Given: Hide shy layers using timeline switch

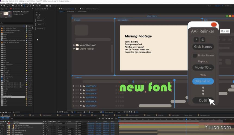Looking at the screenshot, I should click(x=107, y=118).
